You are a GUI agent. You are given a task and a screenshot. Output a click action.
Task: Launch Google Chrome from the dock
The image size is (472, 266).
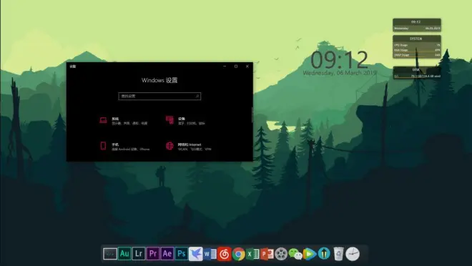coord(238,255)
